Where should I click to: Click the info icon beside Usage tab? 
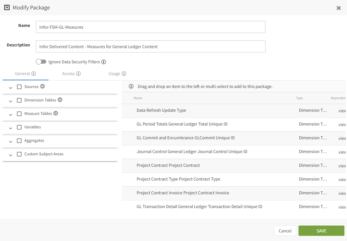click(x=125, y=73)
